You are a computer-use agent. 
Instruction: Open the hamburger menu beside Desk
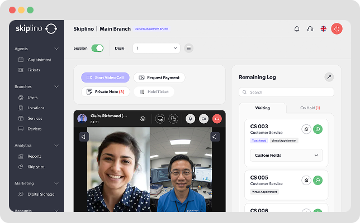click(189, 48)
